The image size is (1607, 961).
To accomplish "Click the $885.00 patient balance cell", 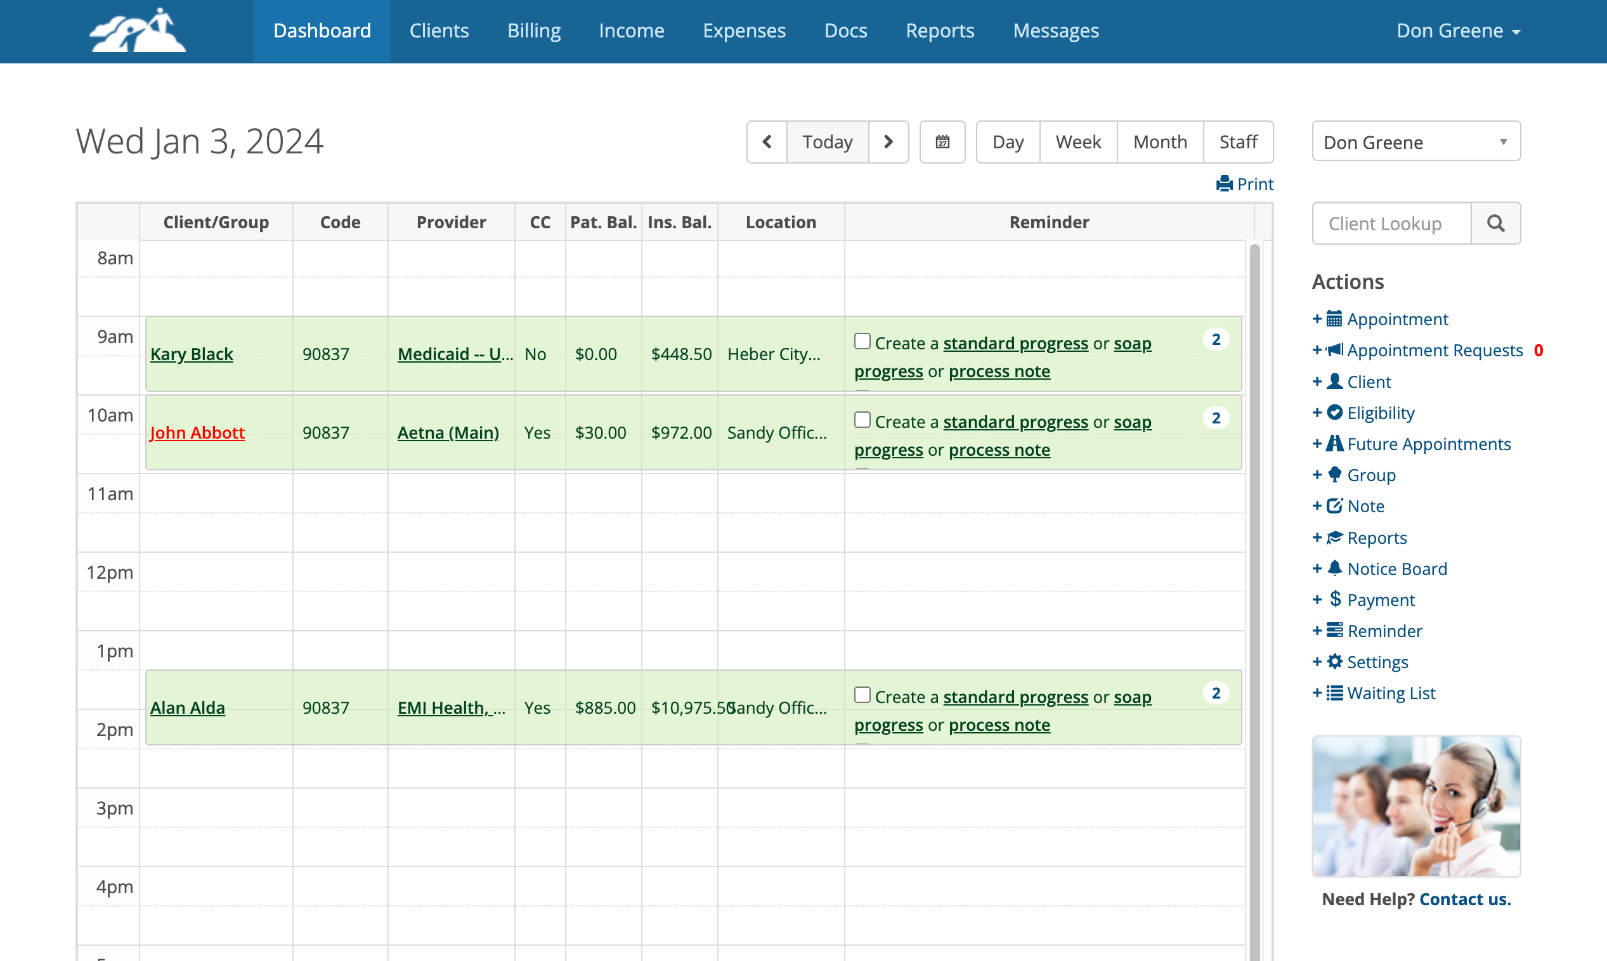I will coord(605,708).
